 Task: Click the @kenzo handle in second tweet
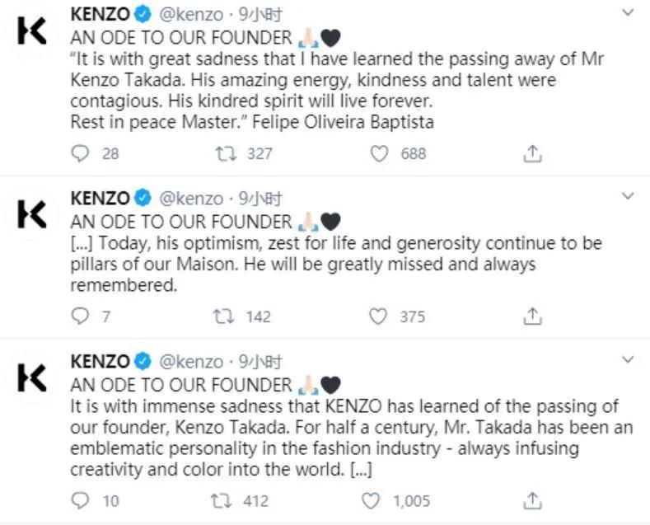coord(190,199)
